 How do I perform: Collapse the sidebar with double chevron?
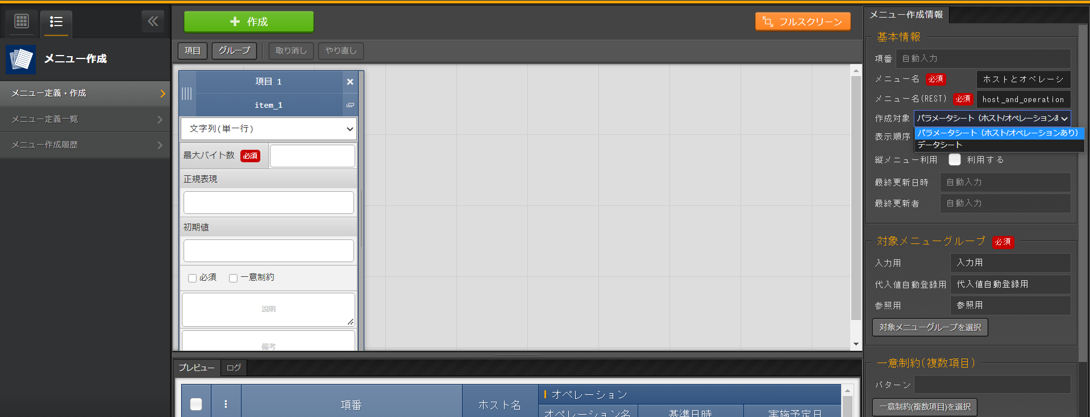(x=153, y=22)
